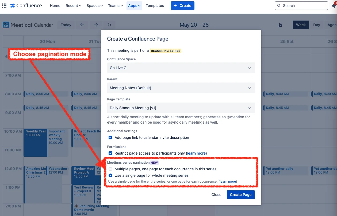Open Review Meeting Project A event
The width and height of the screenshot is (337, 216).
(84, 175)
